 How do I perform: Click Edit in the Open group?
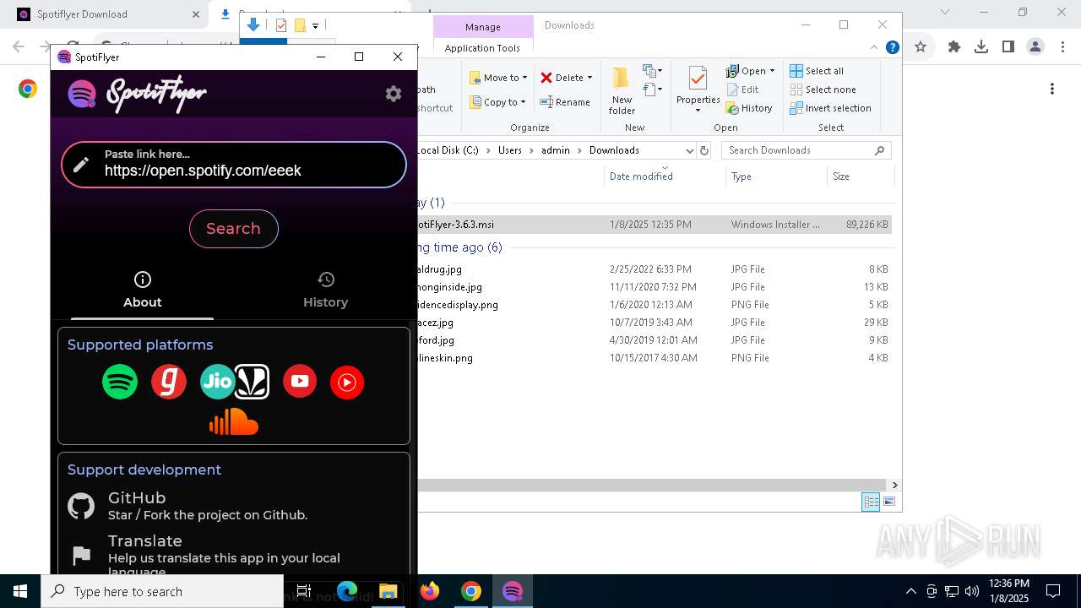[742, 90]
